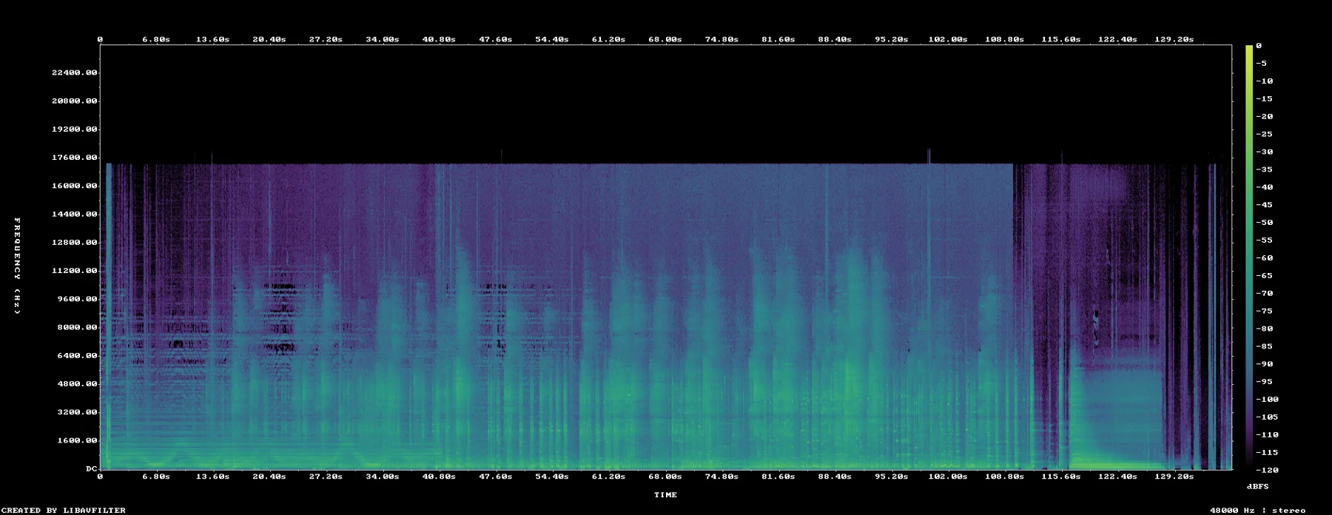This screenshot has height=515, width=1332.
Task: Click the dBFS color scale bar
Action: pos(1249,257)
